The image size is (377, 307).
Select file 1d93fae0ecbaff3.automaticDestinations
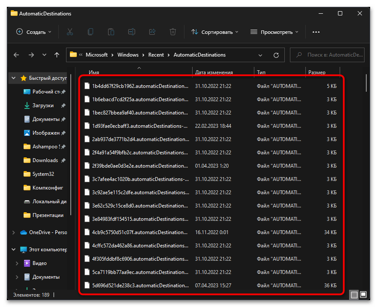(140, 126)
